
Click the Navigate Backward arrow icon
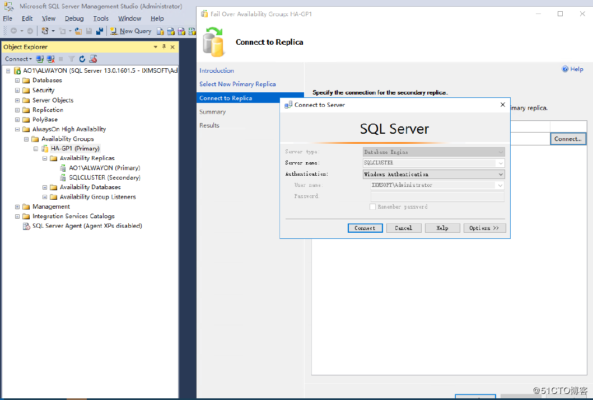pos(13,31)
